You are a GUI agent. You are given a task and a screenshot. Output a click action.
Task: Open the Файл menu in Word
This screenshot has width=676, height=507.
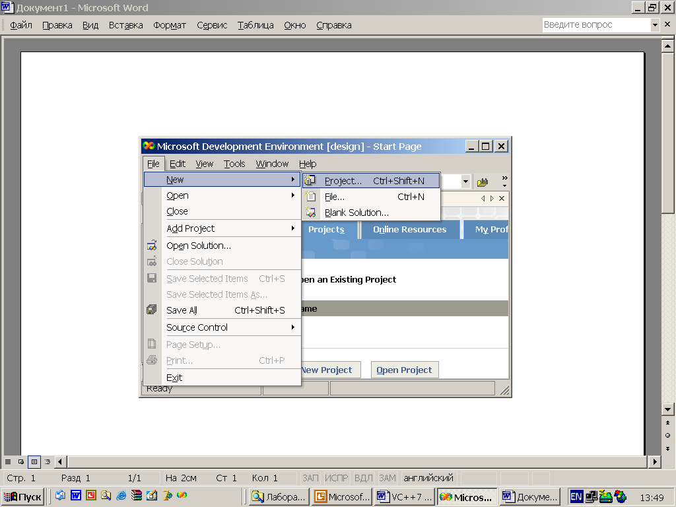(x=21, y=25)
